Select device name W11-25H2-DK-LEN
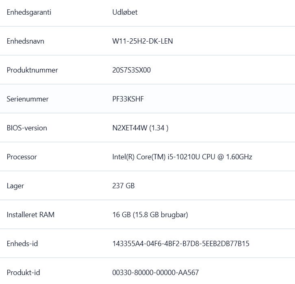 (142, 41)
